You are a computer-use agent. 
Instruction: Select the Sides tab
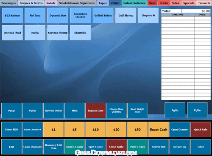(x=176, y=3)
